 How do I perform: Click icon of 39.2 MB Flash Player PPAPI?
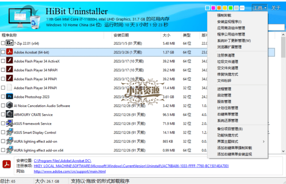pos(9,79)
